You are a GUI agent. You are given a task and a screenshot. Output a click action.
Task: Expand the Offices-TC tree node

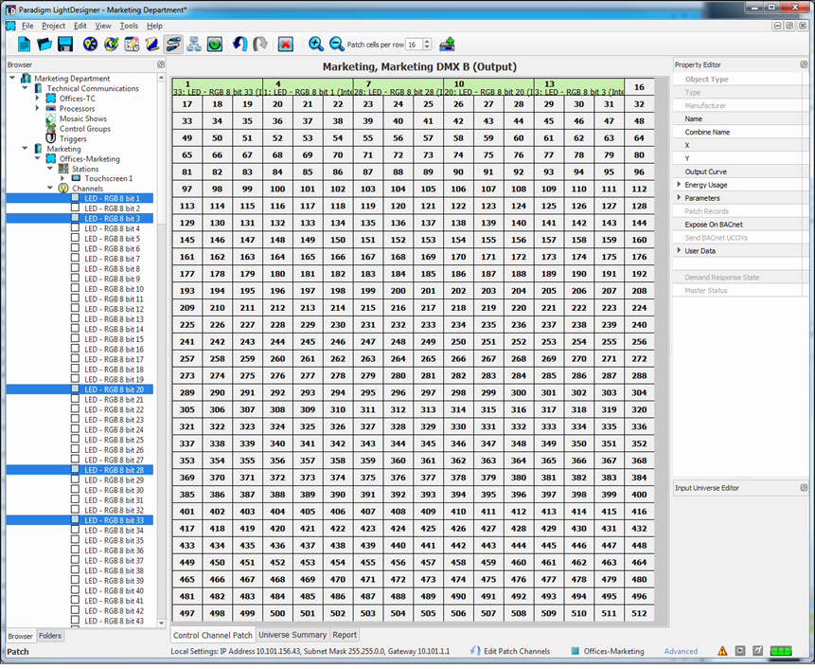click(x=38, y=99)
